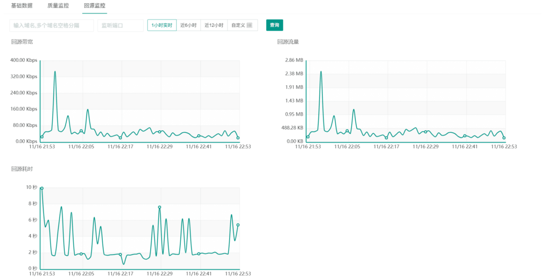The image size is (543, 280).
Task: Click the 回源耗时 chart title
Action: click(x=22, y=169)
